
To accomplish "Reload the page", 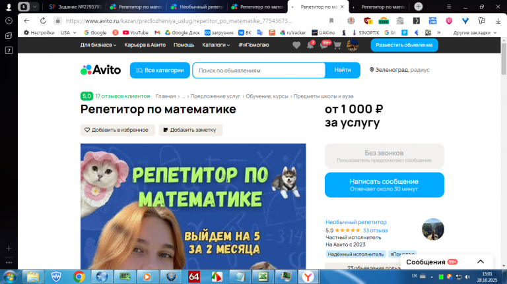I will click(x=43, y=20).
